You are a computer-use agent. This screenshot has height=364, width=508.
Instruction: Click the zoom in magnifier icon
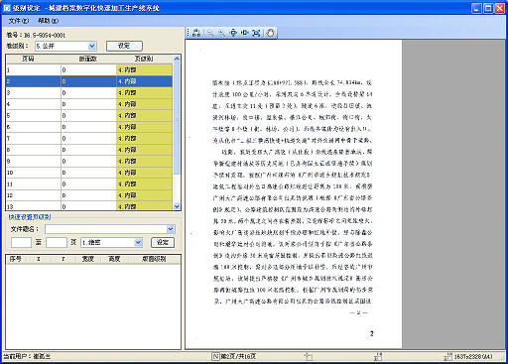(221, 33)
